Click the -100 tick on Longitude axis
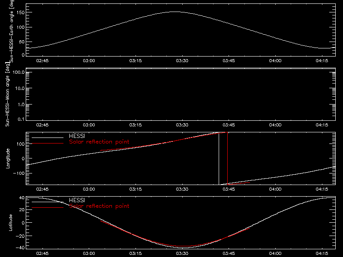The image size is (343, 257). click(20, 173)
